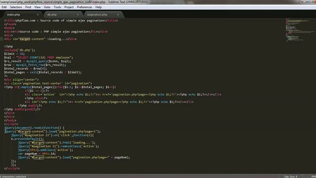Click the $total_pages = ceil line
The image size is (316, 178).
tap(43, 72)
